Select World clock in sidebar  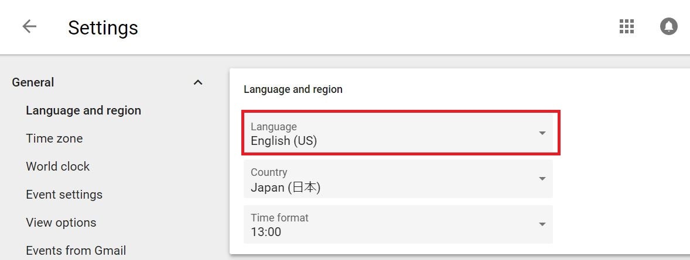click(x=57, y=167)
